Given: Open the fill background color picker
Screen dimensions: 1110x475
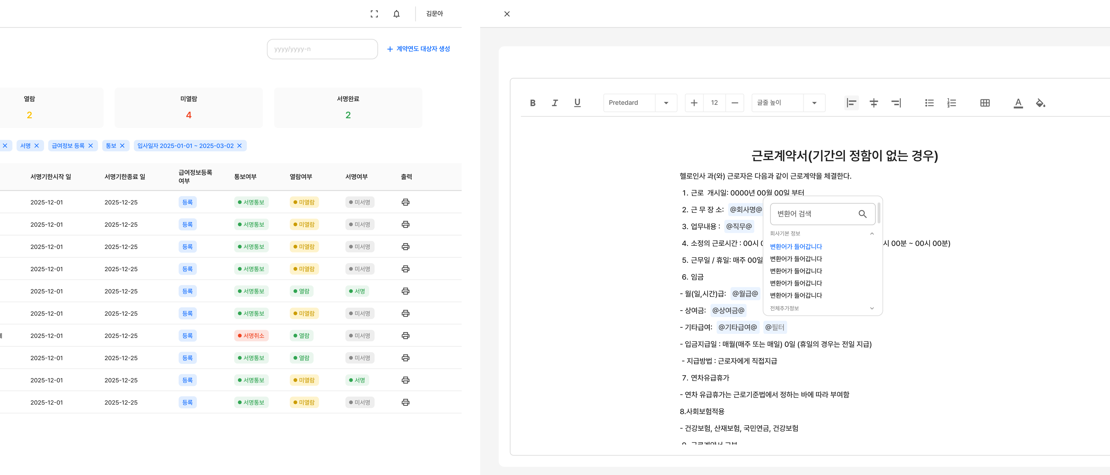Looking at the screenshot, I should (x=1040, y=103).
